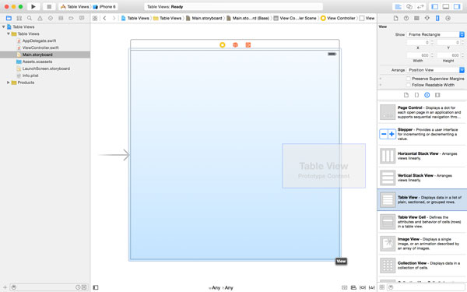Click the Height value field
This screenshot has width=467, height=292.
(449, 55)
